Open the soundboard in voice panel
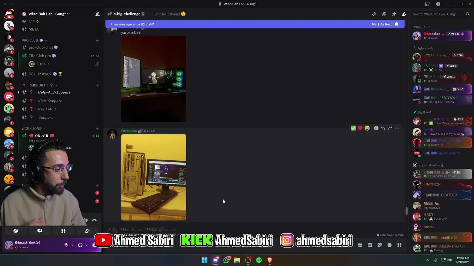This screenshot has height=266, width=474. click(87, 231)
